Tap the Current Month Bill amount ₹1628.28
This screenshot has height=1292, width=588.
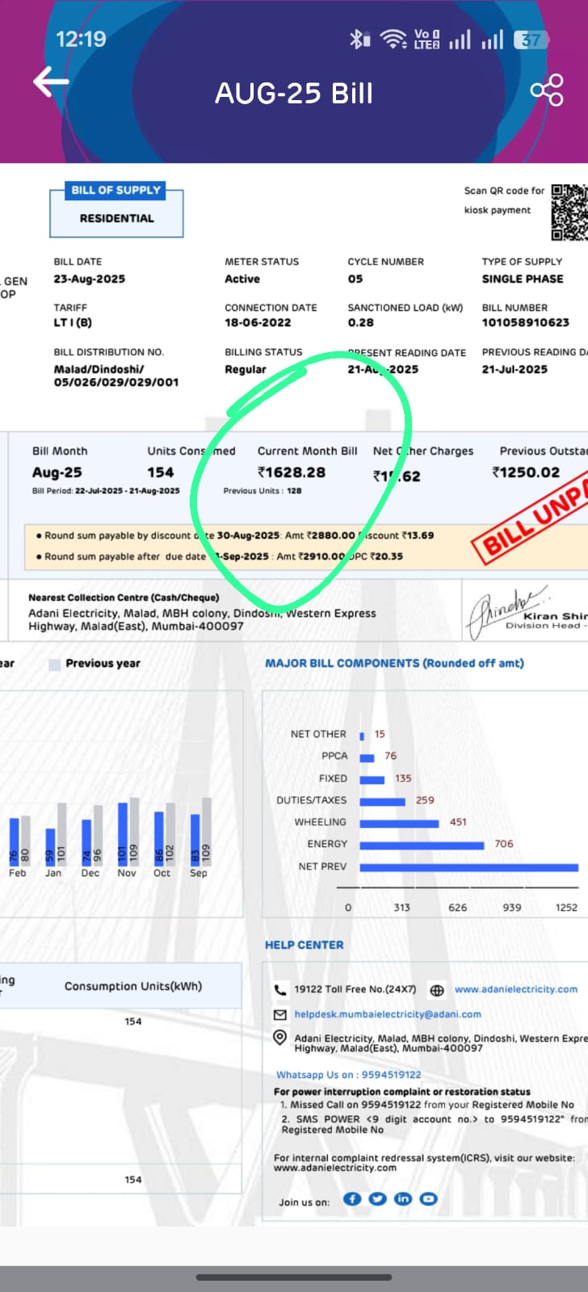point(292,473)
